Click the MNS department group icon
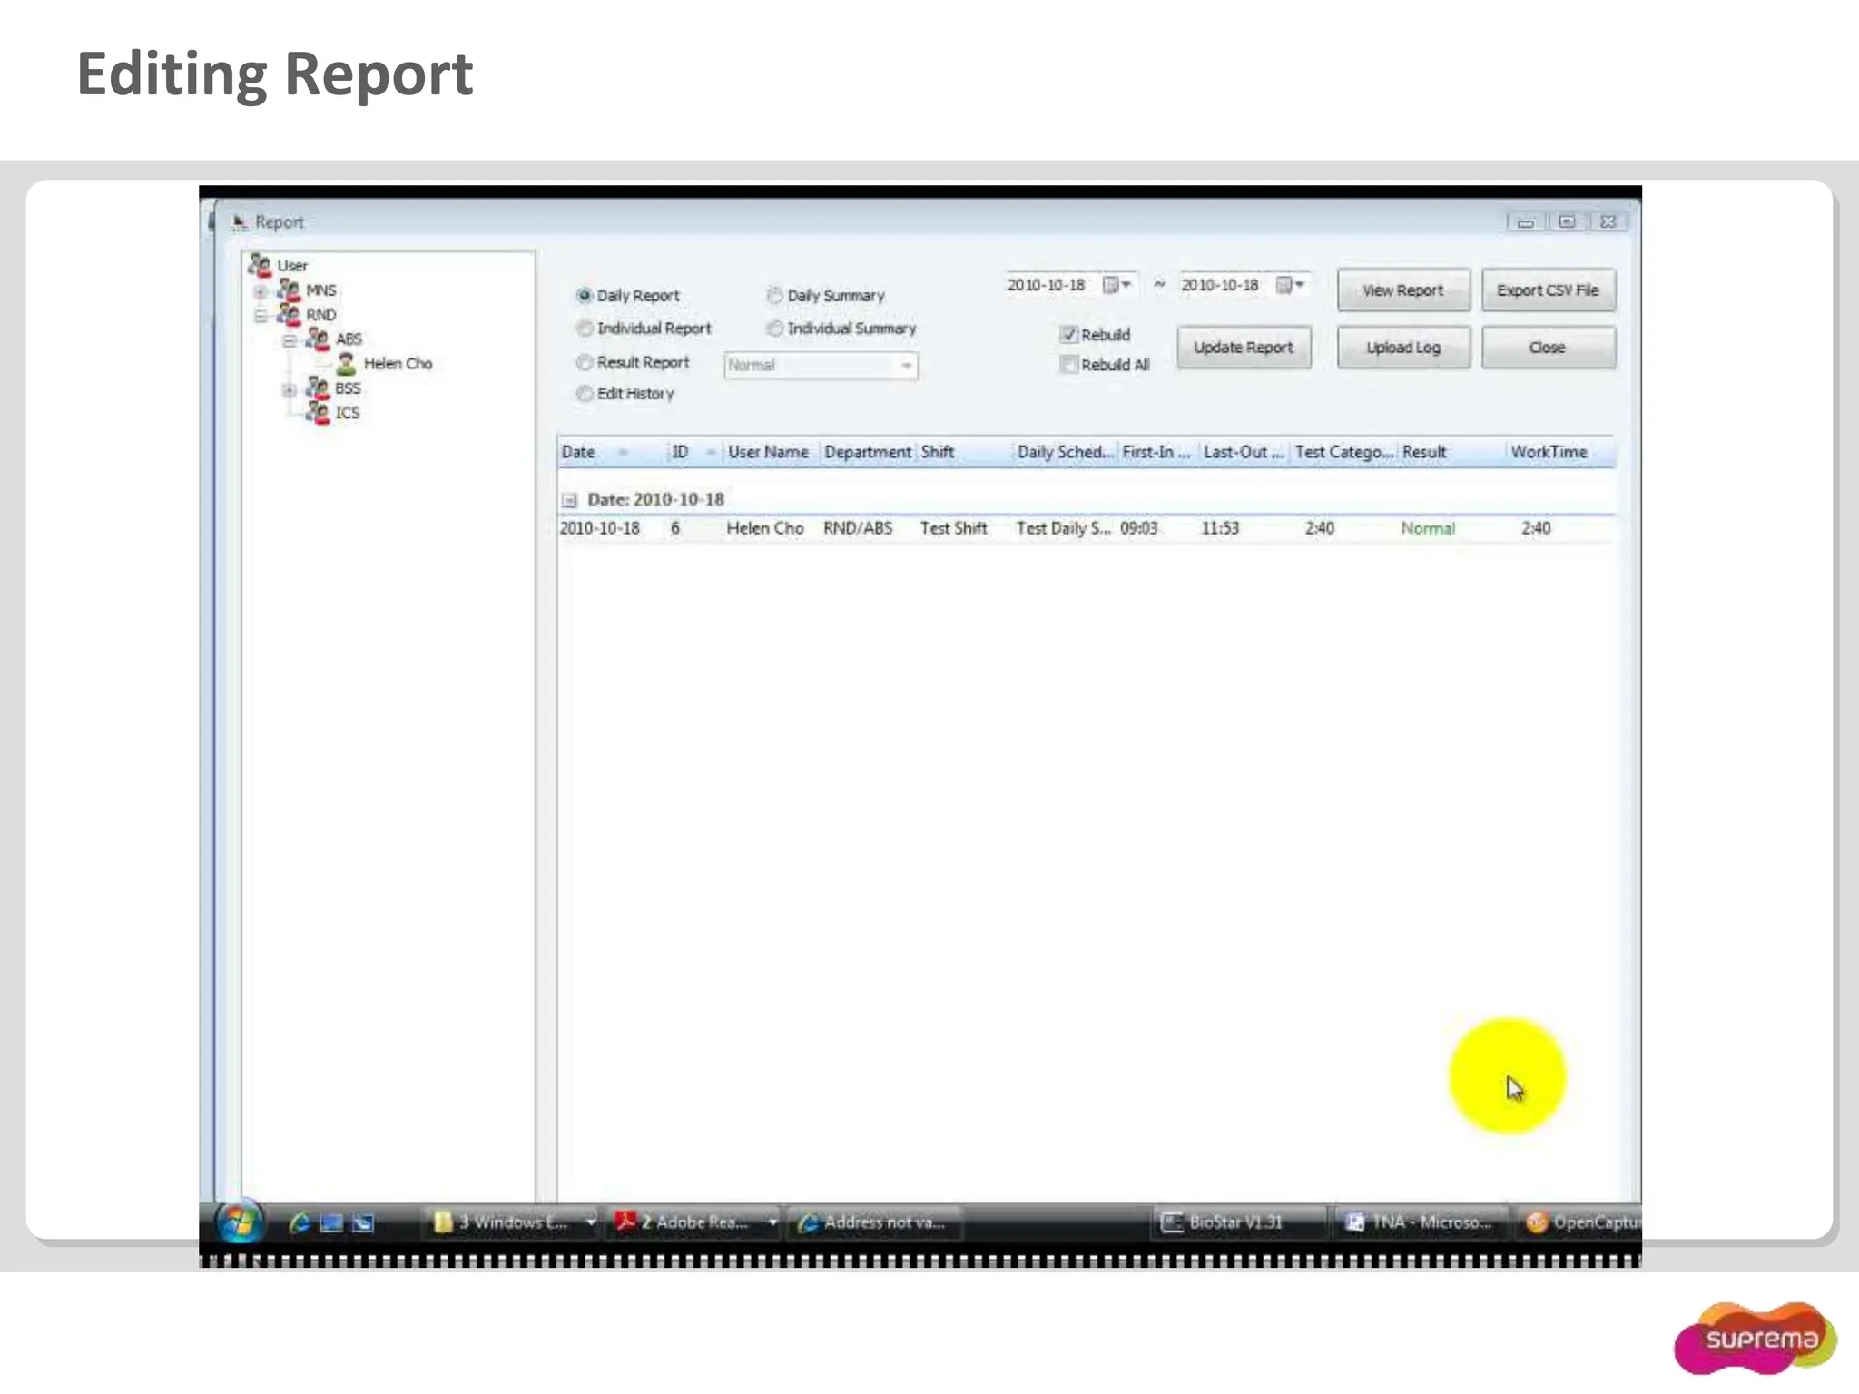The image size is (1859, 1394). click(x=289, y=290)
